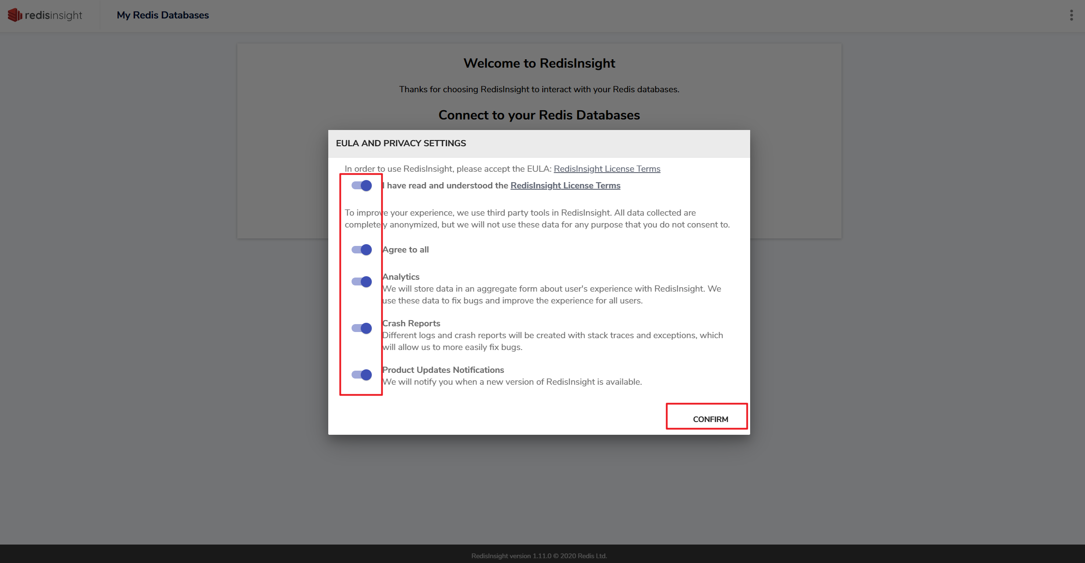Open the three-dot options menu
The width and height of the screenshot is (1085, 563).
point(1071,15)
